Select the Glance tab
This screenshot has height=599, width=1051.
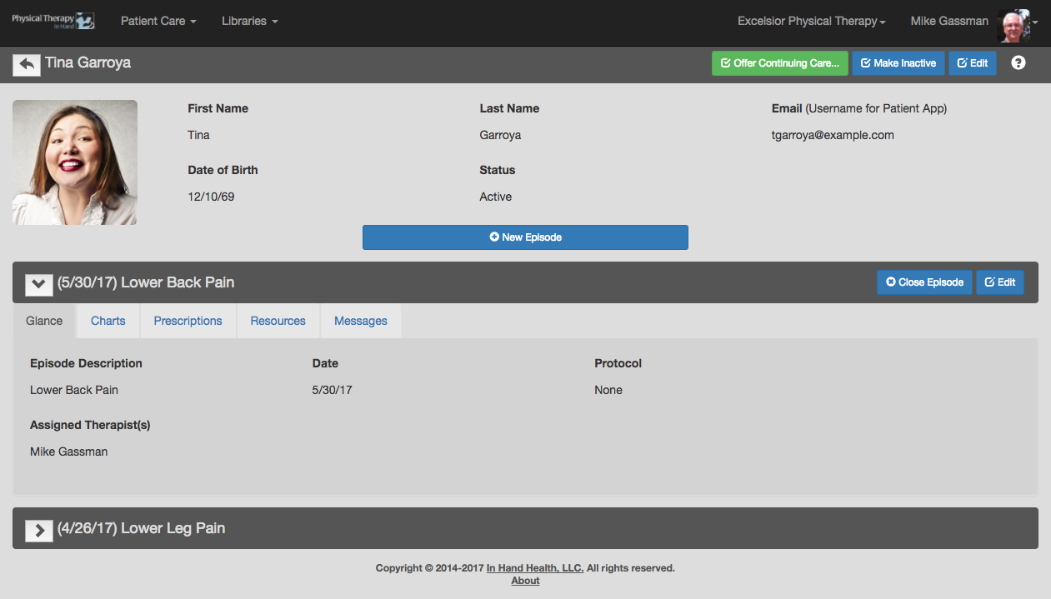[44, 321]
